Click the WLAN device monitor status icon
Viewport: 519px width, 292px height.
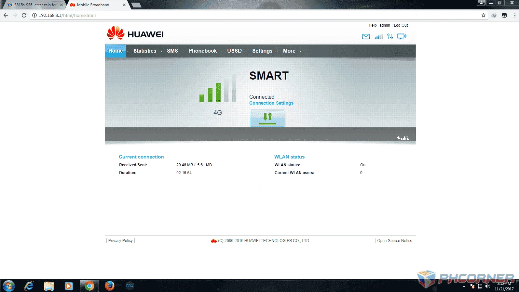coord(402,36)
